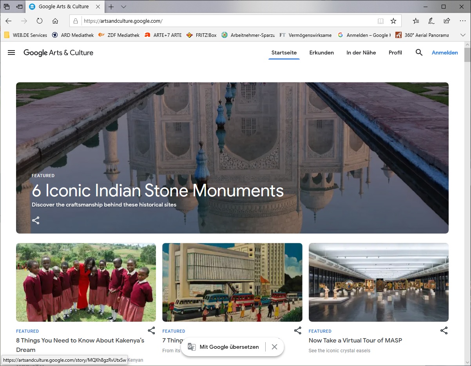
Task: Add page to favorites with star icon
Action: click(393, 21)
